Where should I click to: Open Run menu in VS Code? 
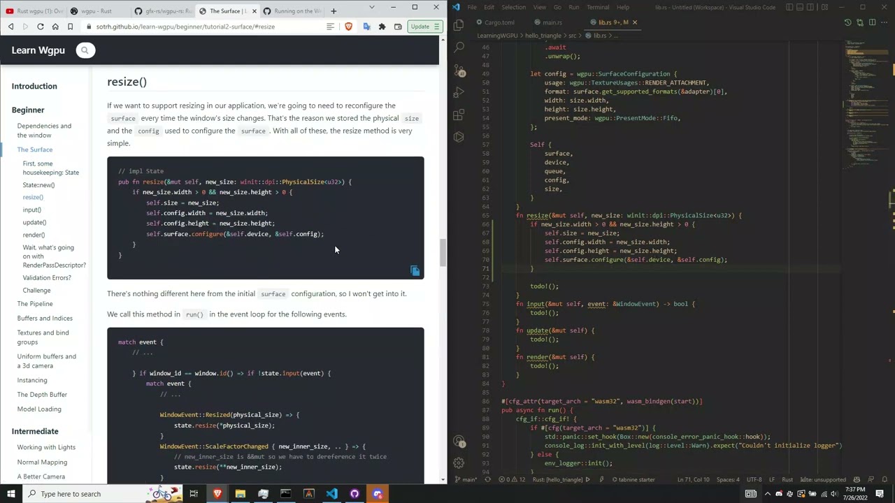(573, 7)
